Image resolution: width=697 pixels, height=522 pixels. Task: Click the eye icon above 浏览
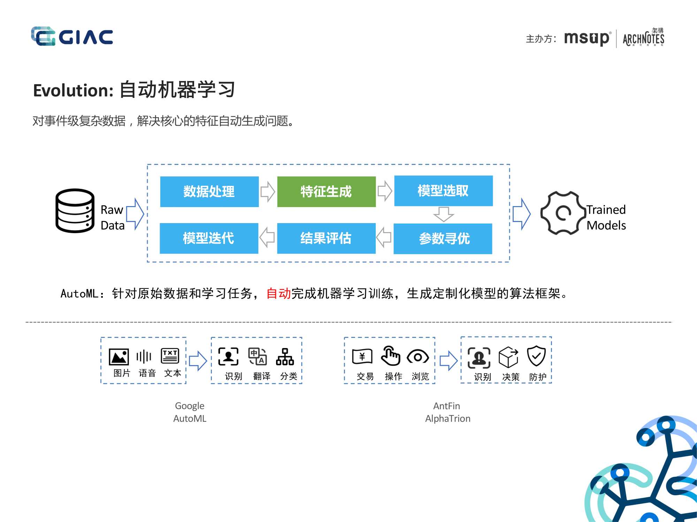coord(418,357)
